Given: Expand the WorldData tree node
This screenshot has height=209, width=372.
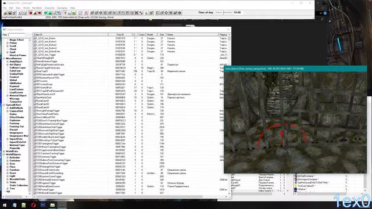Looking at the screenshot, I should [4, 151].
